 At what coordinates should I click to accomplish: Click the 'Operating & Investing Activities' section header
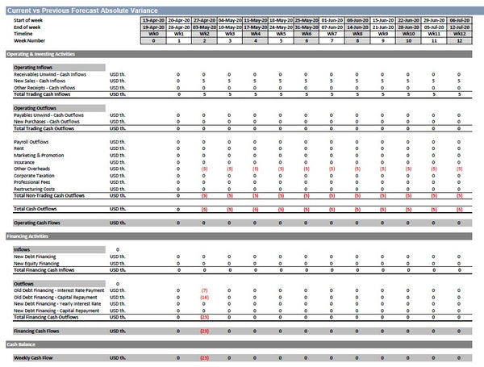click(40, 53)
